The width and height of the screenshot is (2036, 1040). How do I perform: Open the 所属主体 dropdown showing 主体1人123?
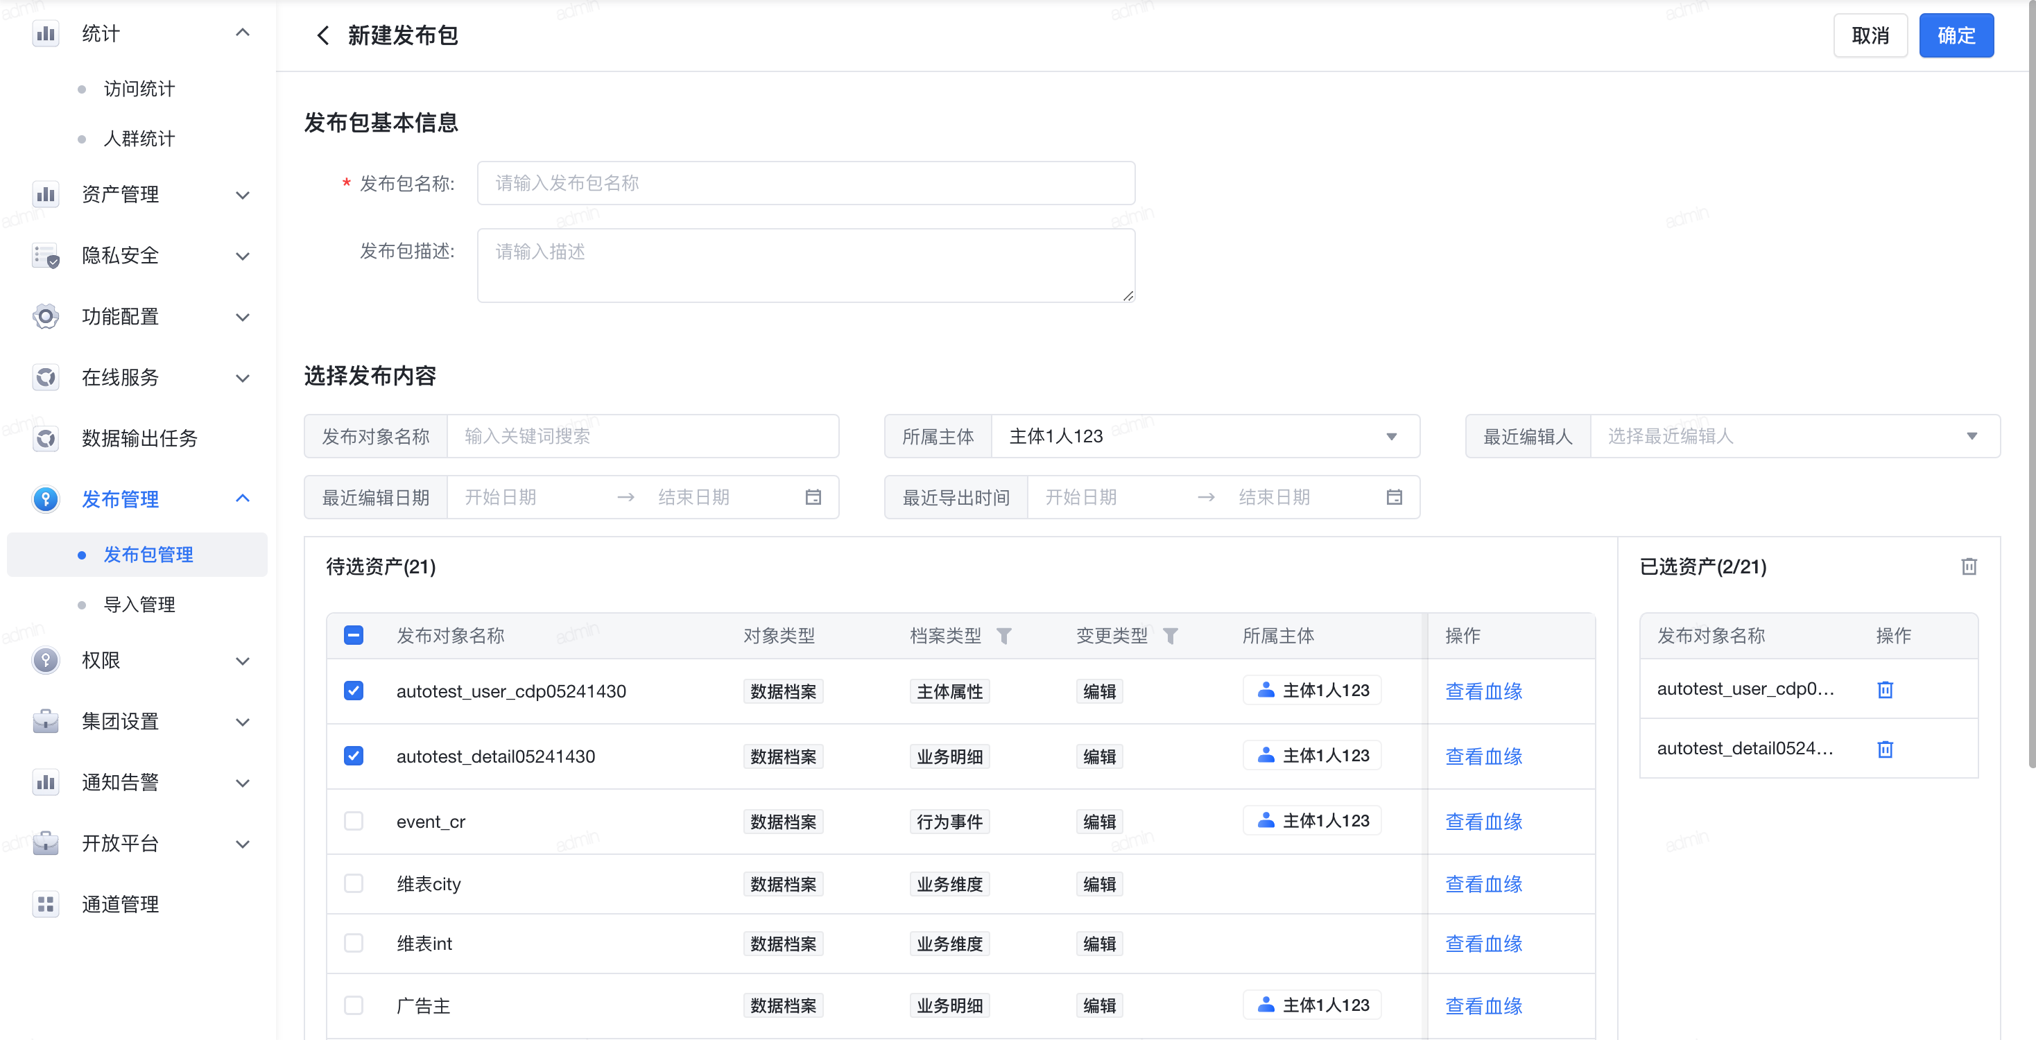pos(1205,436)
